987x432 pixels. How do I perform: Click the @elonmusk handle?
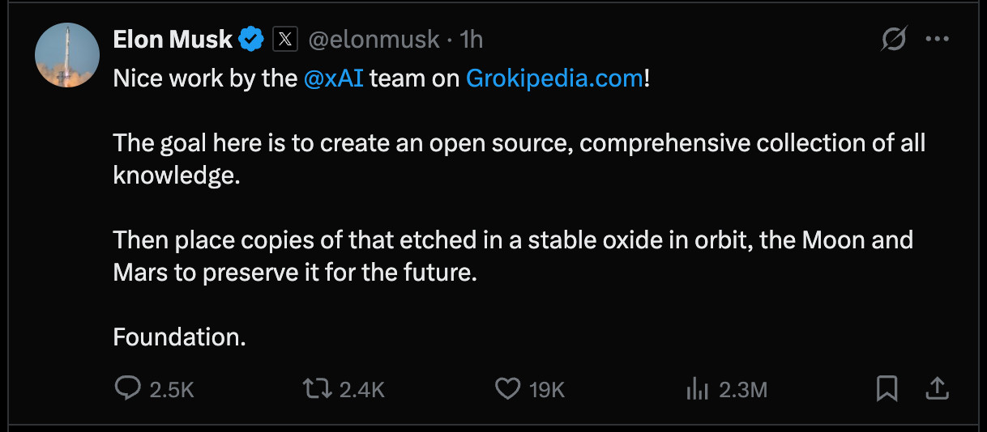click(x=374, y=39)
